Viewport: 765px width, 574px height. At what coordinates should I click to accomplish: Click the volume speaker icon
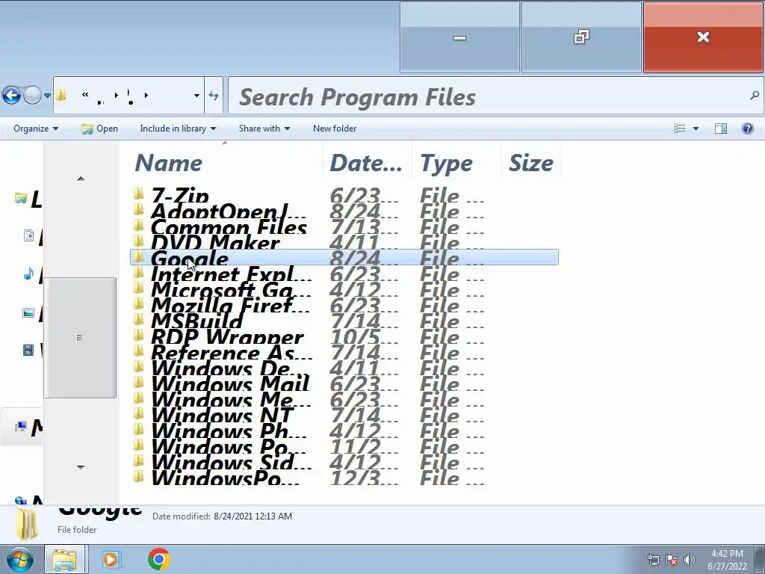point(690,560)
